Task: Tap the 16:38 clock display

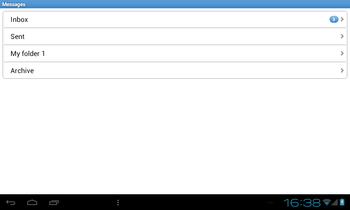Action: coord(302,203)
